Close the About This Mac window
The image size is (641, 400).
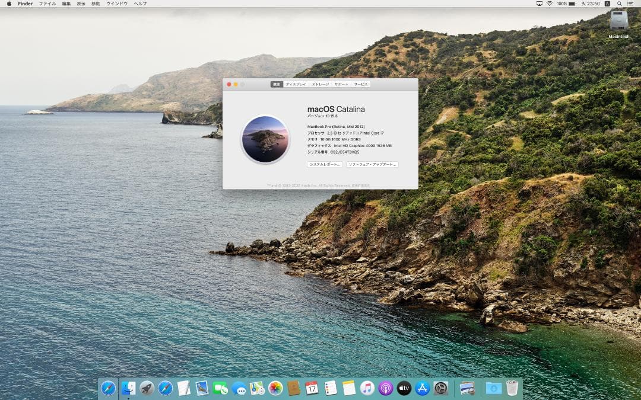pos(229,85)
